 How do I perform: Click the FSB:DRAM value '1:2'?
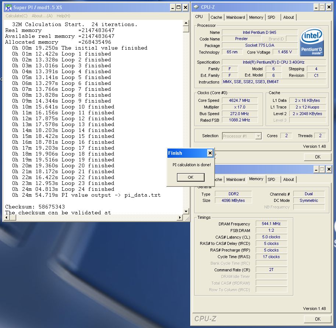tap(271, 230)
